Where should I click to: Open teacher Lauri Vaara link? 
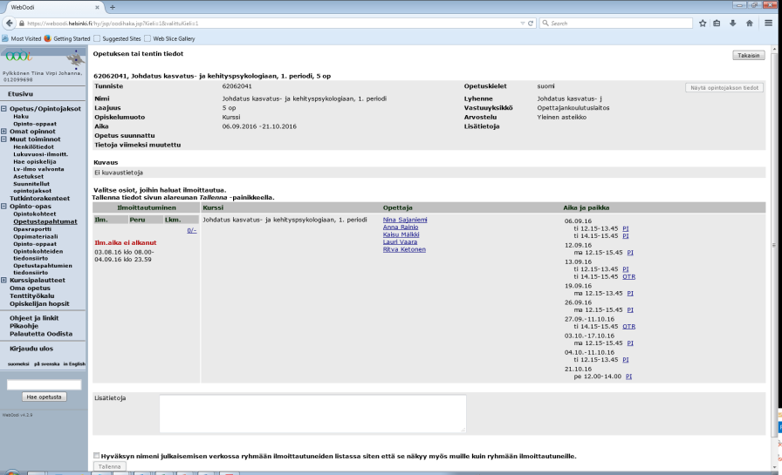tap(400, 242)
